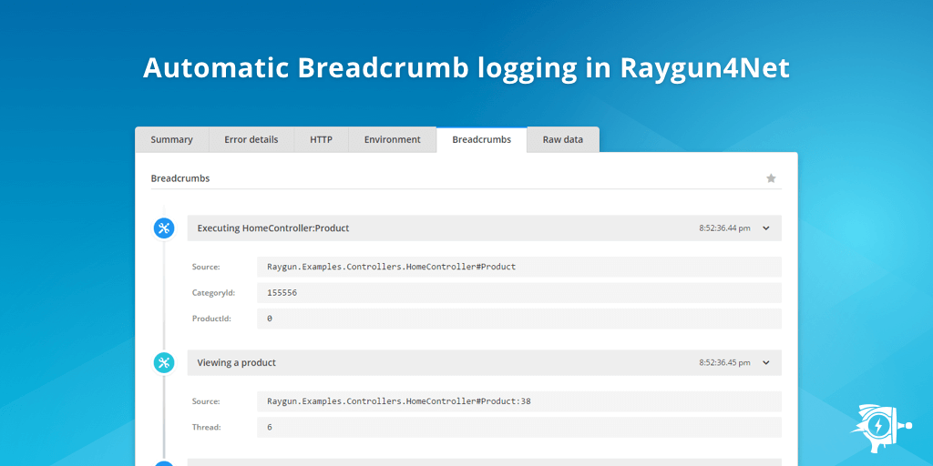Open the Summary tab
Viewport: 933px width, 466px height.
(x=171, y=139)
